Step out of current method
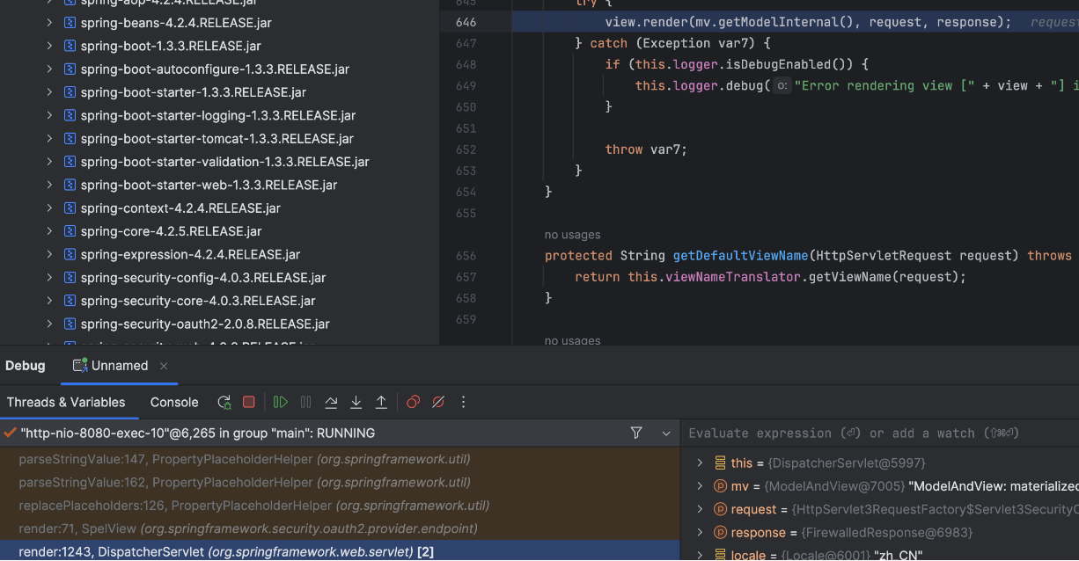 point(381,402)
